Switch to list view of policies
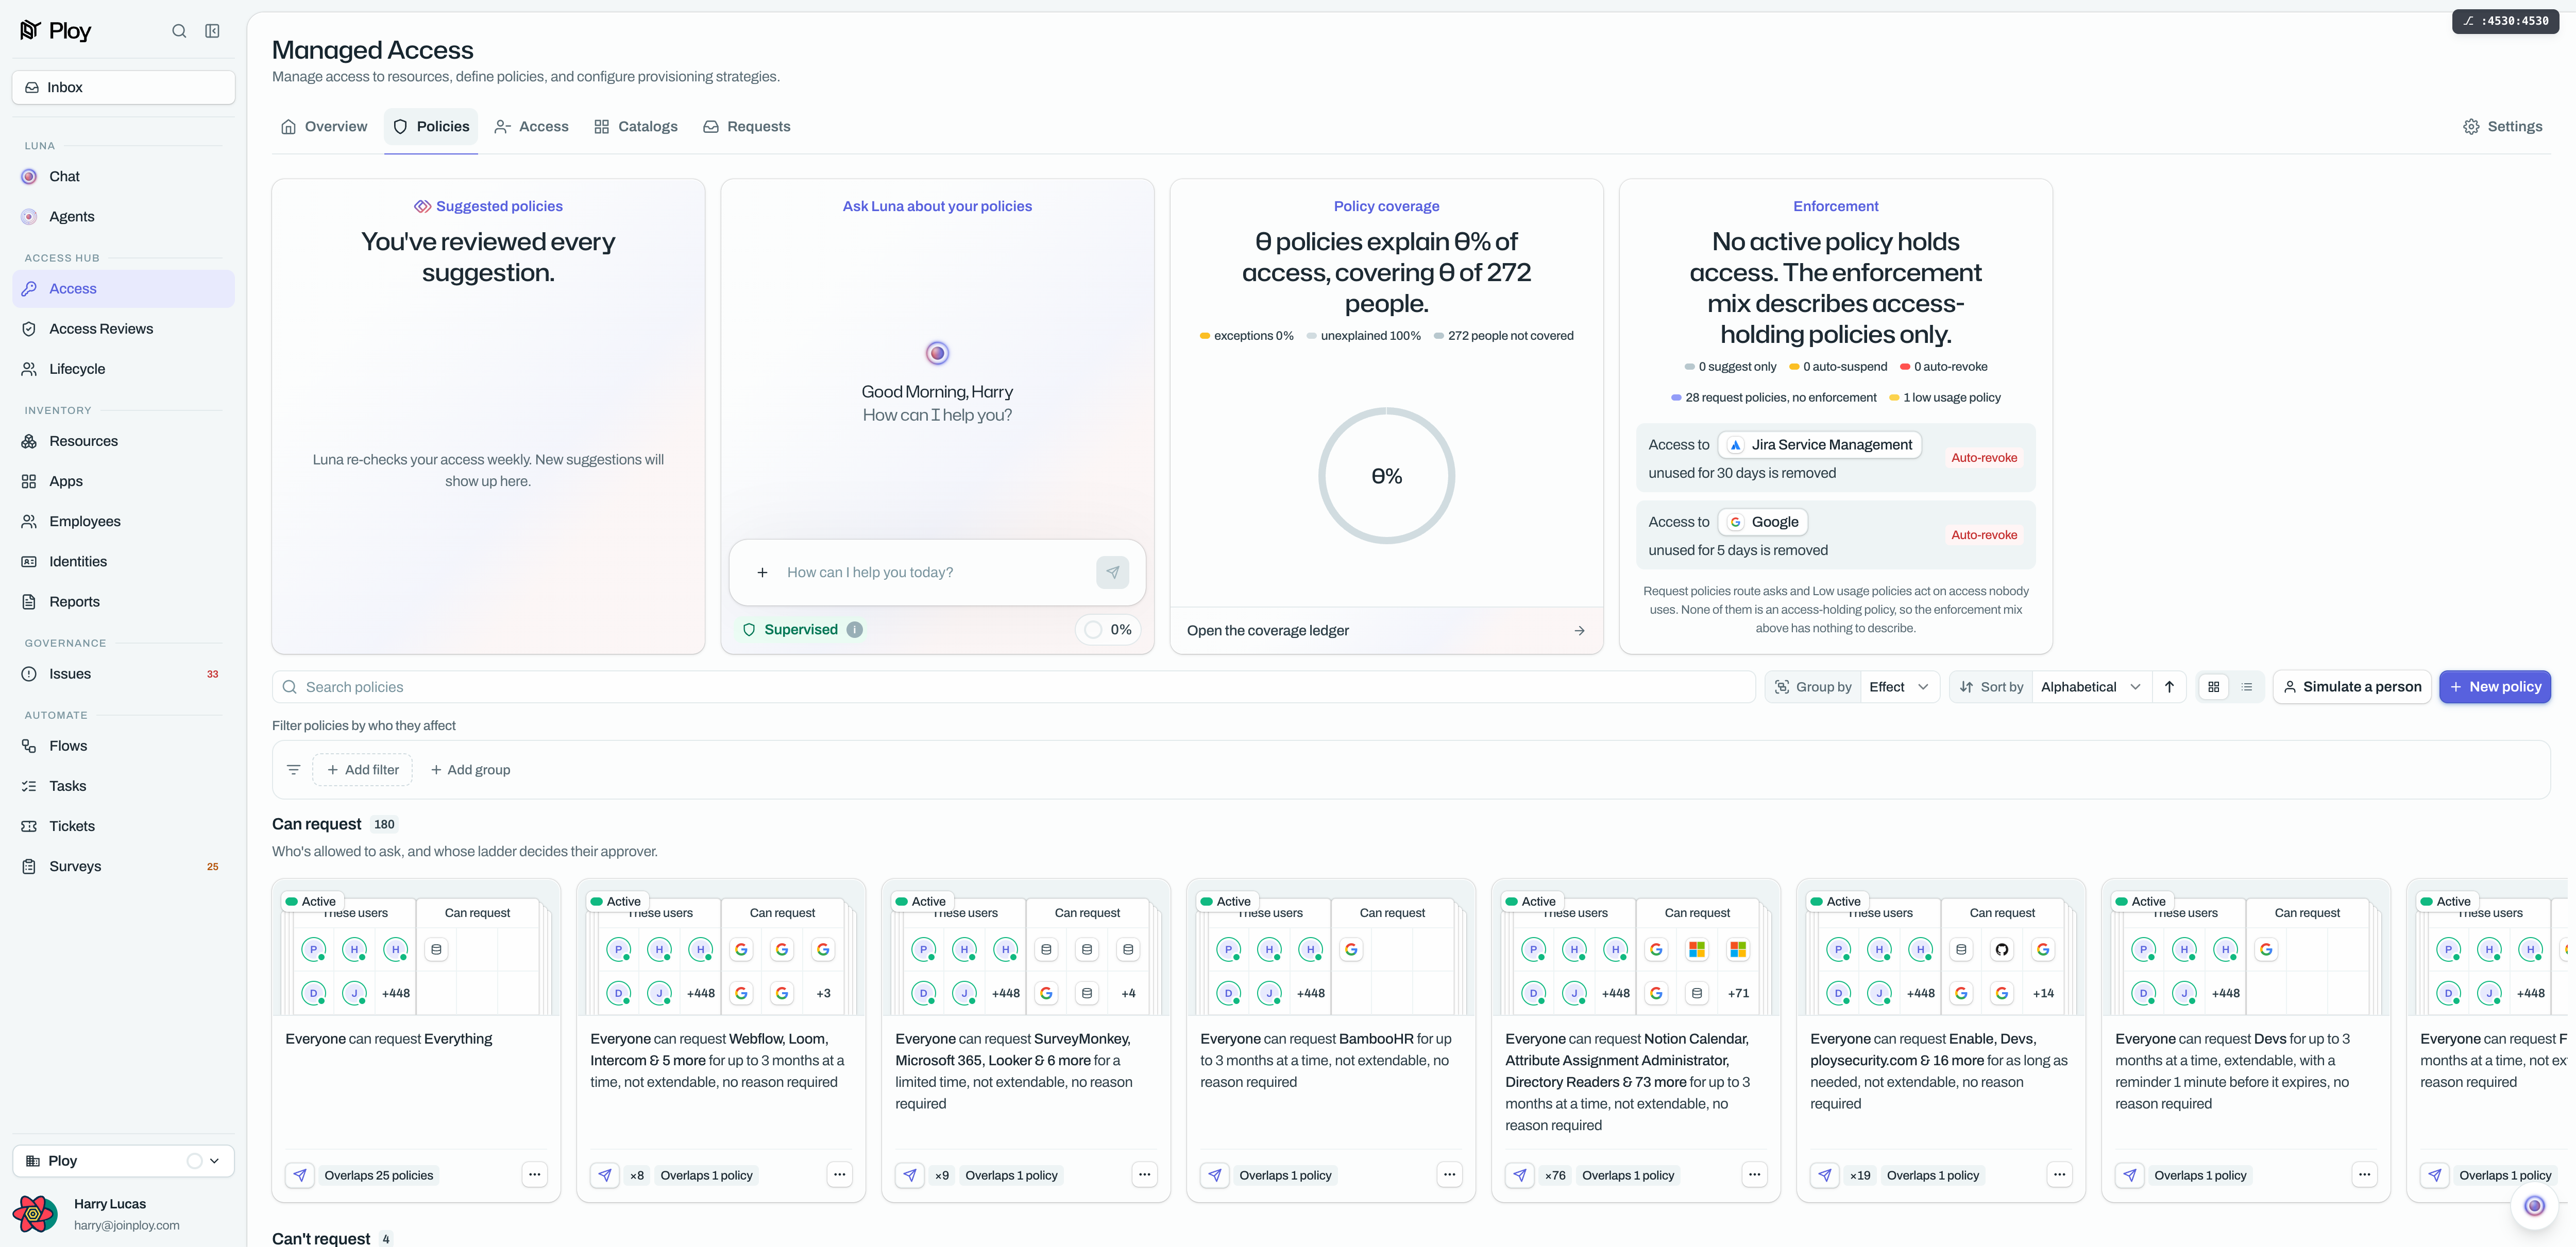 (x=2246, y=687)
